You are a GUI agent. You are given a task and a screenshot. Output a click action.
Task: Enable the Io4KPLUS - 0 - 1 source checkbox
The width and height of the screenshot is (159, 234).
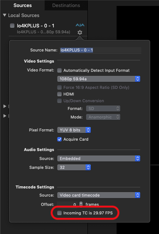click(x=12, y=26)
